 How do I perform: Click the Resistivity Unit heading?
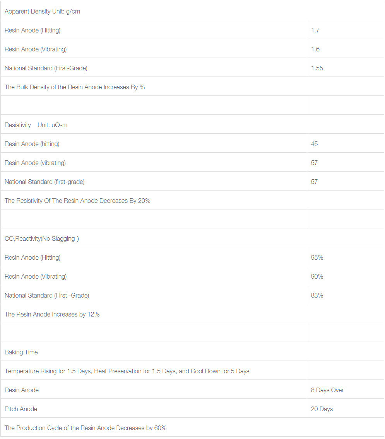[36, 125]
